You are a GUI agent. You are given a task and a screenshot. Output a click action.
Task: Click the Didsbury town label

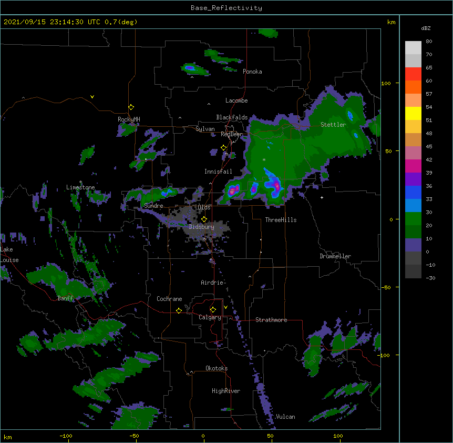(202, 227)
